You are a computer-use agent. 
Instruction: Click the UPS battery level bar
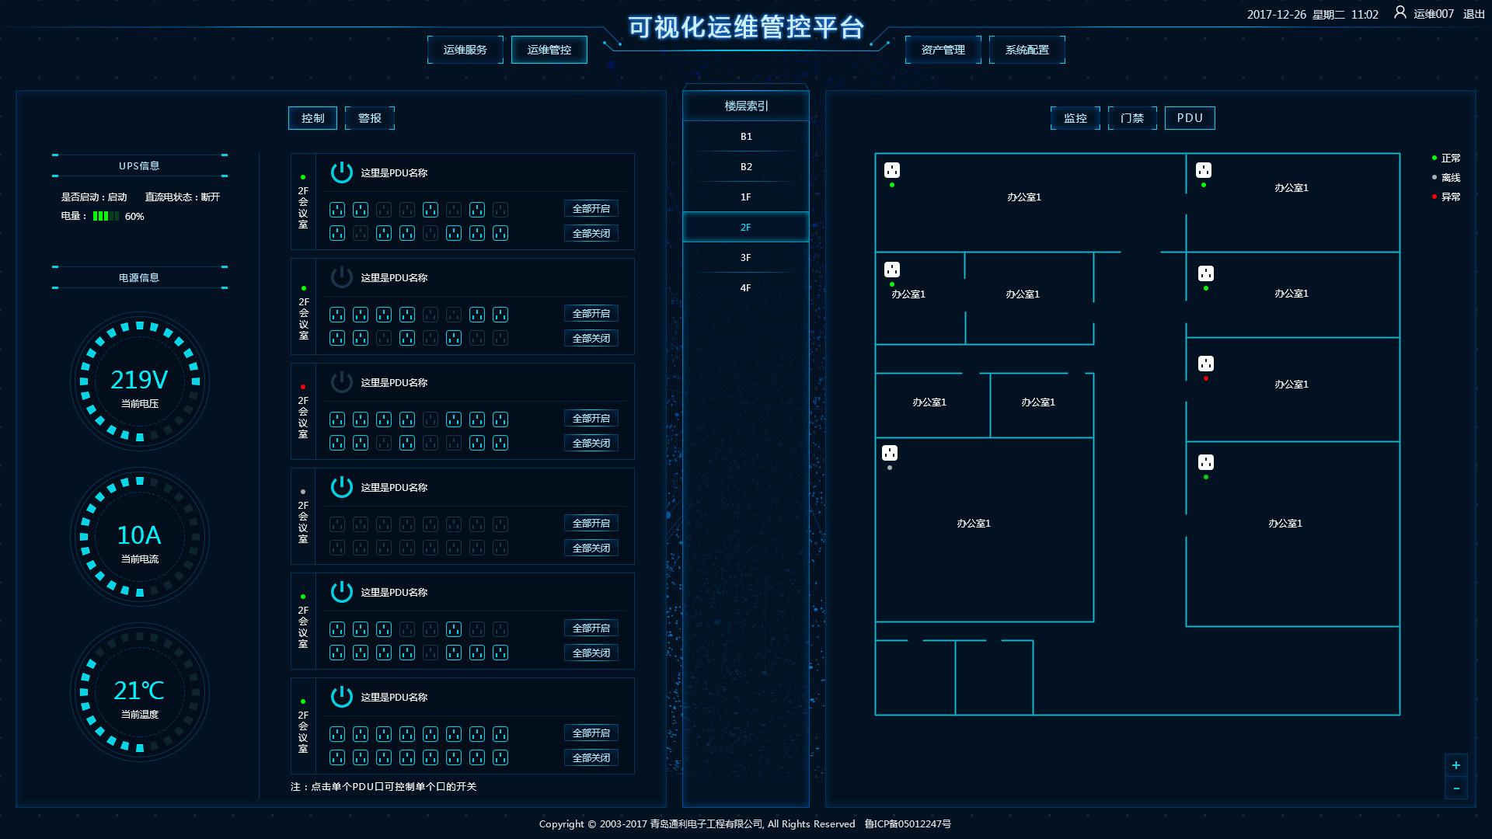[105, 217]
